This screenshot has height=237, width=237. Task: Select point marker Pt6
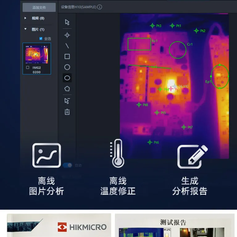tap(150, 142)
